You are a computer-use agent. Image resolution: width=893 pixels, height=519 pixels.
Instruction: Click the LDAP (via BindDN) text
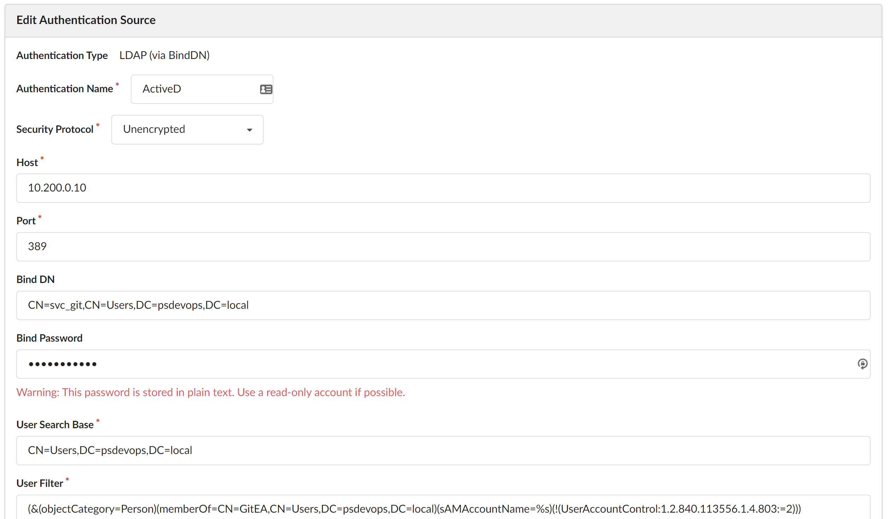[x=164, y=55]
